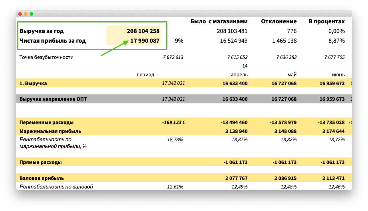The image size is (368, 211).
Task: Click the "1. Выручка" row label
Action: click(33, 83)
